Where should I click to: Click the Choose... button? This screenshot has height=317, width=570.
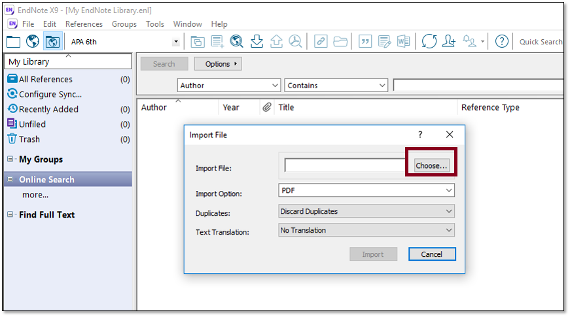(x=431, y=165)
